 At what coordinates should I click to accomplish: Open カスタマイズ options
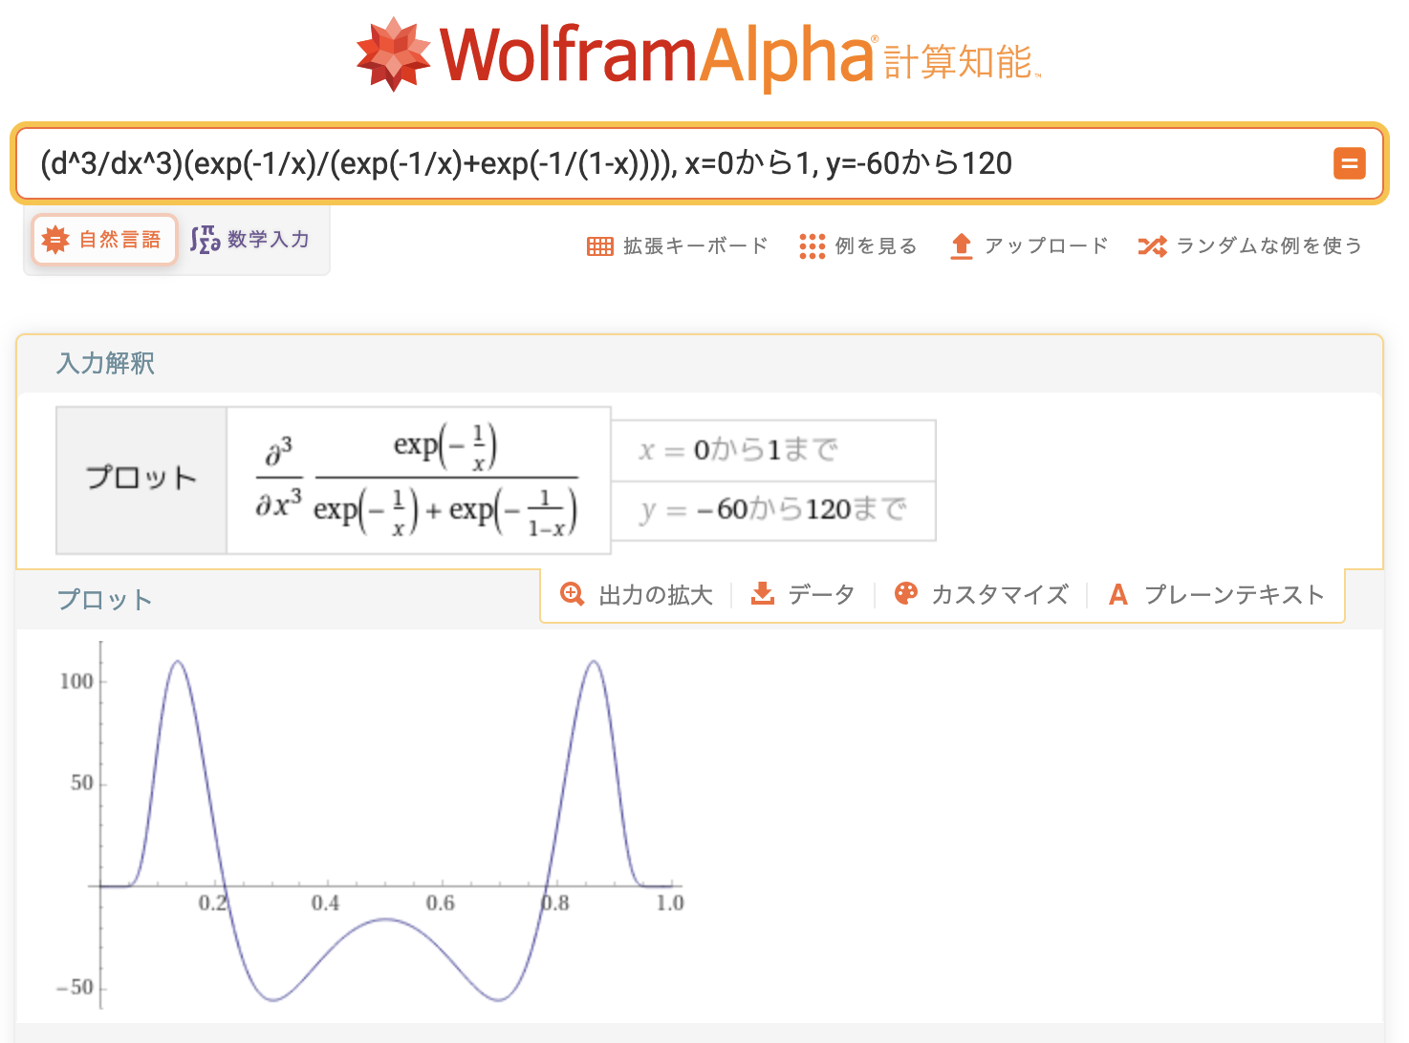[981, 595]
